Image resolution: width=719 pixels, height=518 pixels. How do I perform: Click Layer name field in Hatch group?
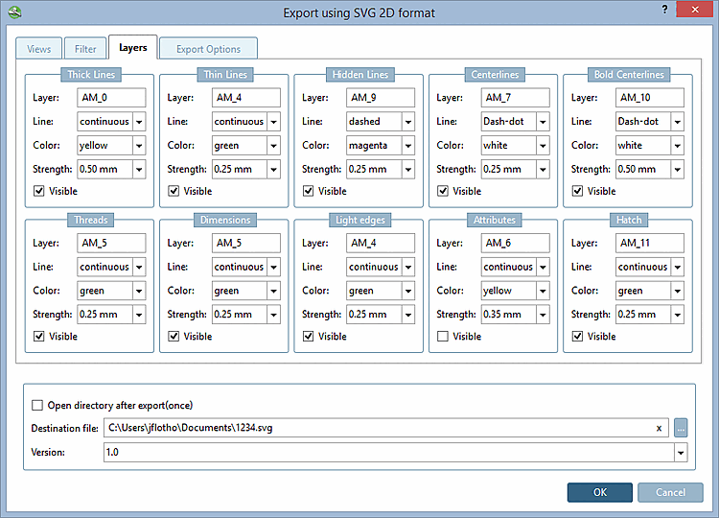coord(650,243)
